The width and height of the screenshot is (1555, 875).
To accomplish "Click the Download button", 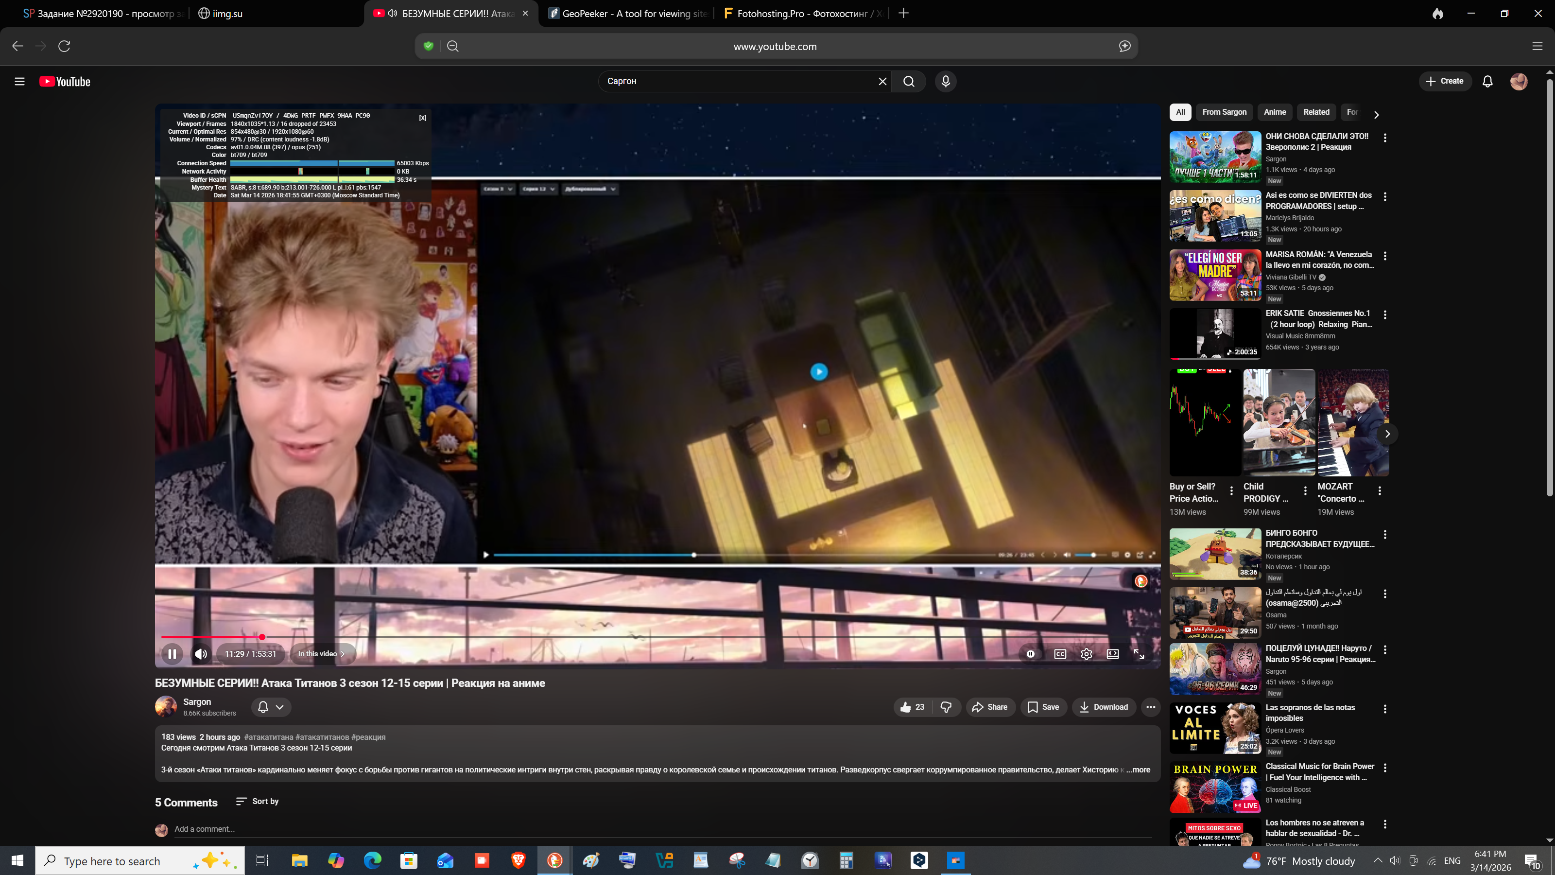I will tap(1103, 707).
